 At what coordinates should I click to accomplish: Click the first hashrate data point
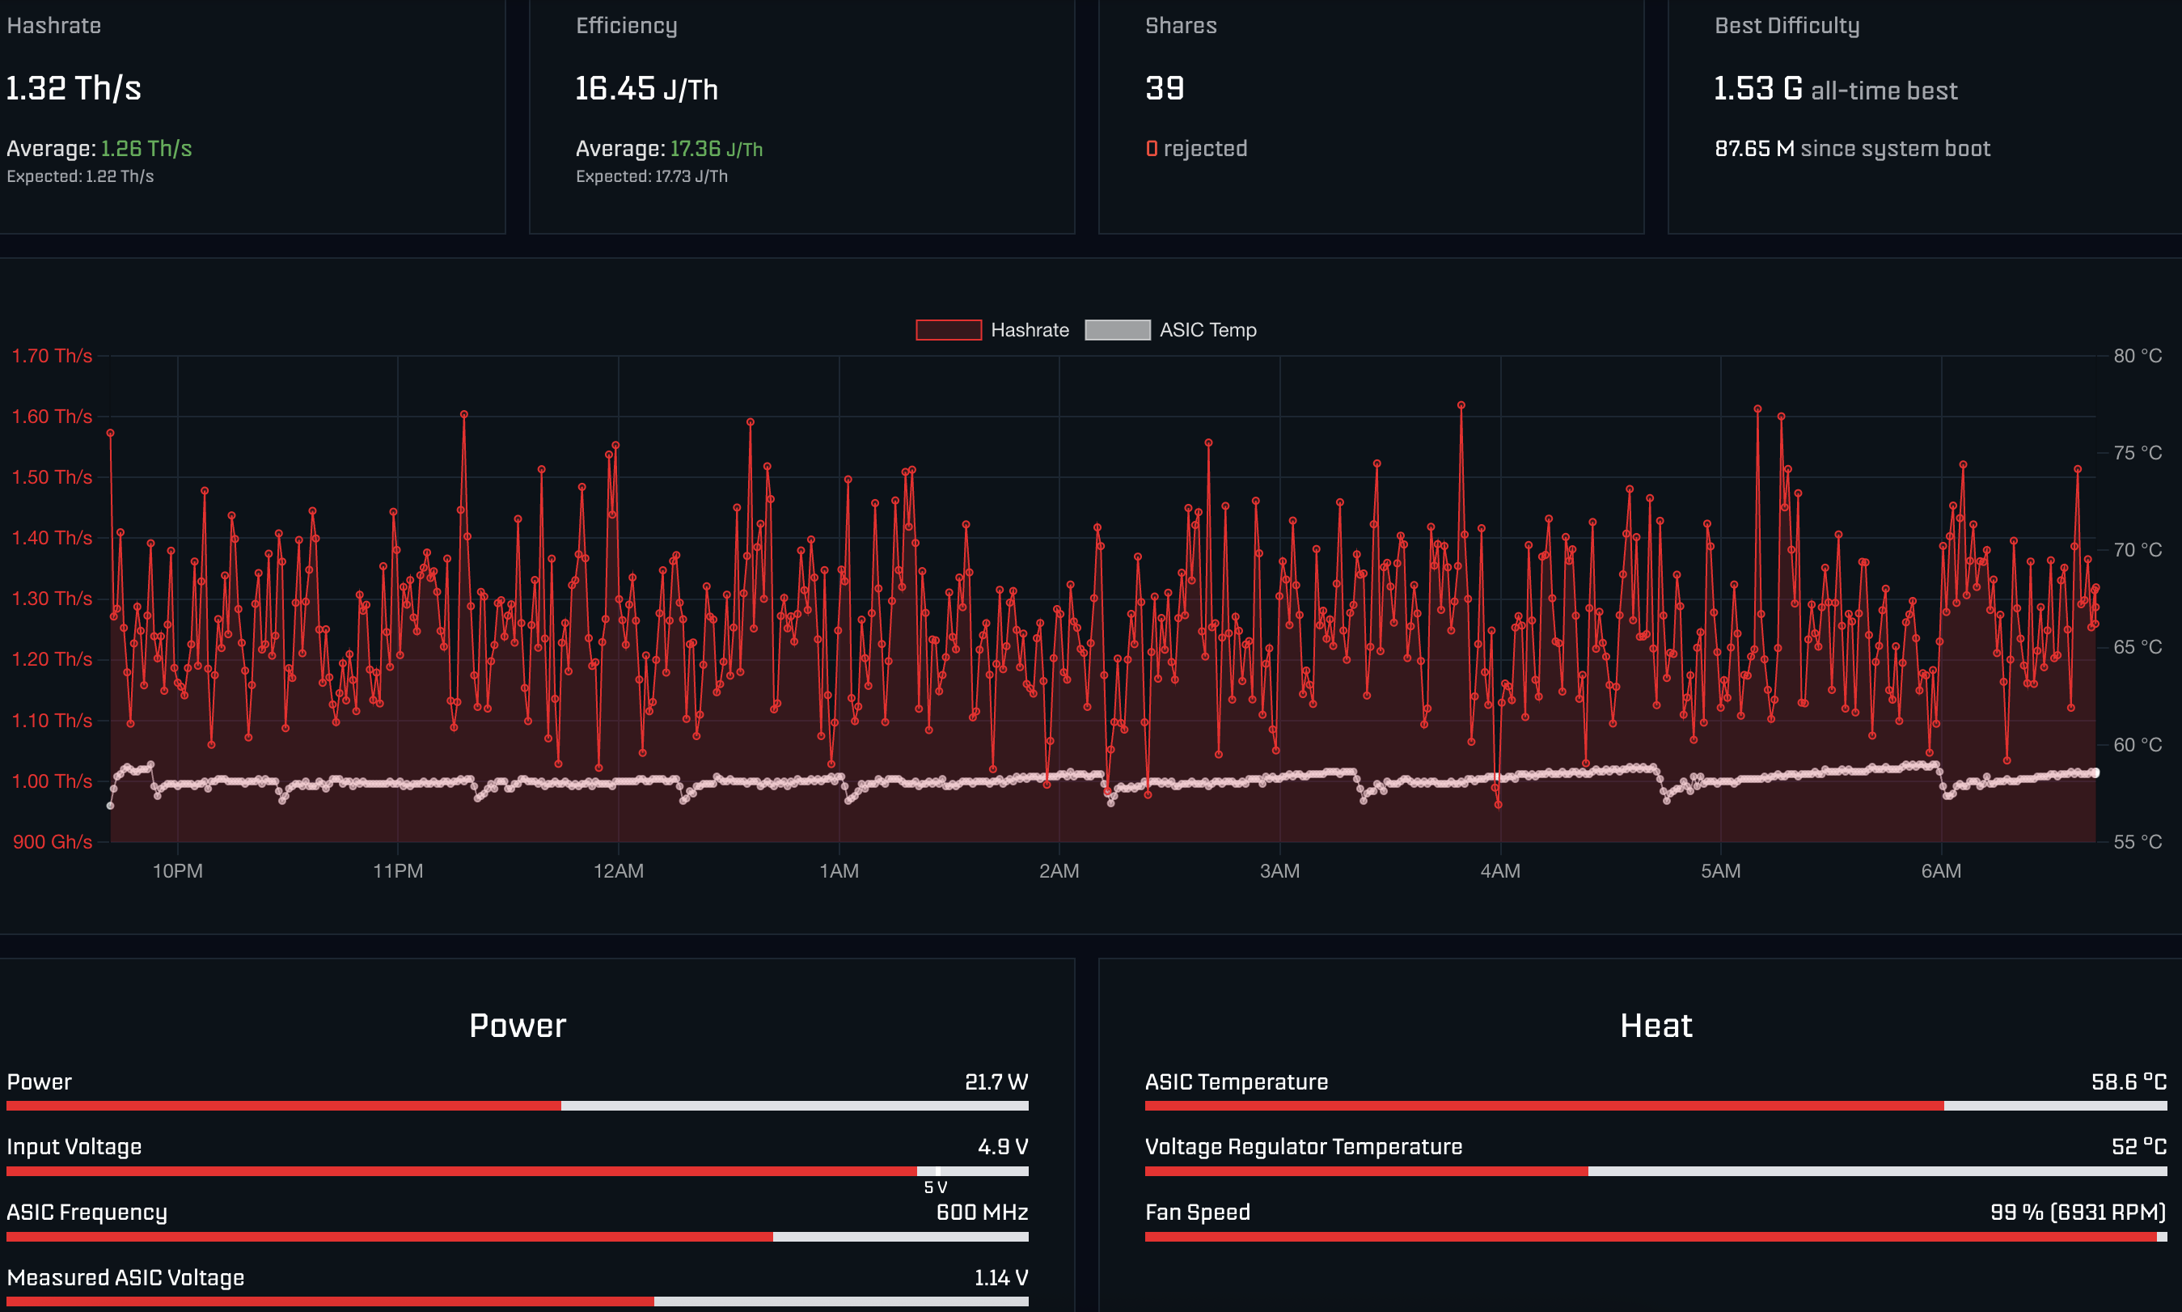coord(111,434)
